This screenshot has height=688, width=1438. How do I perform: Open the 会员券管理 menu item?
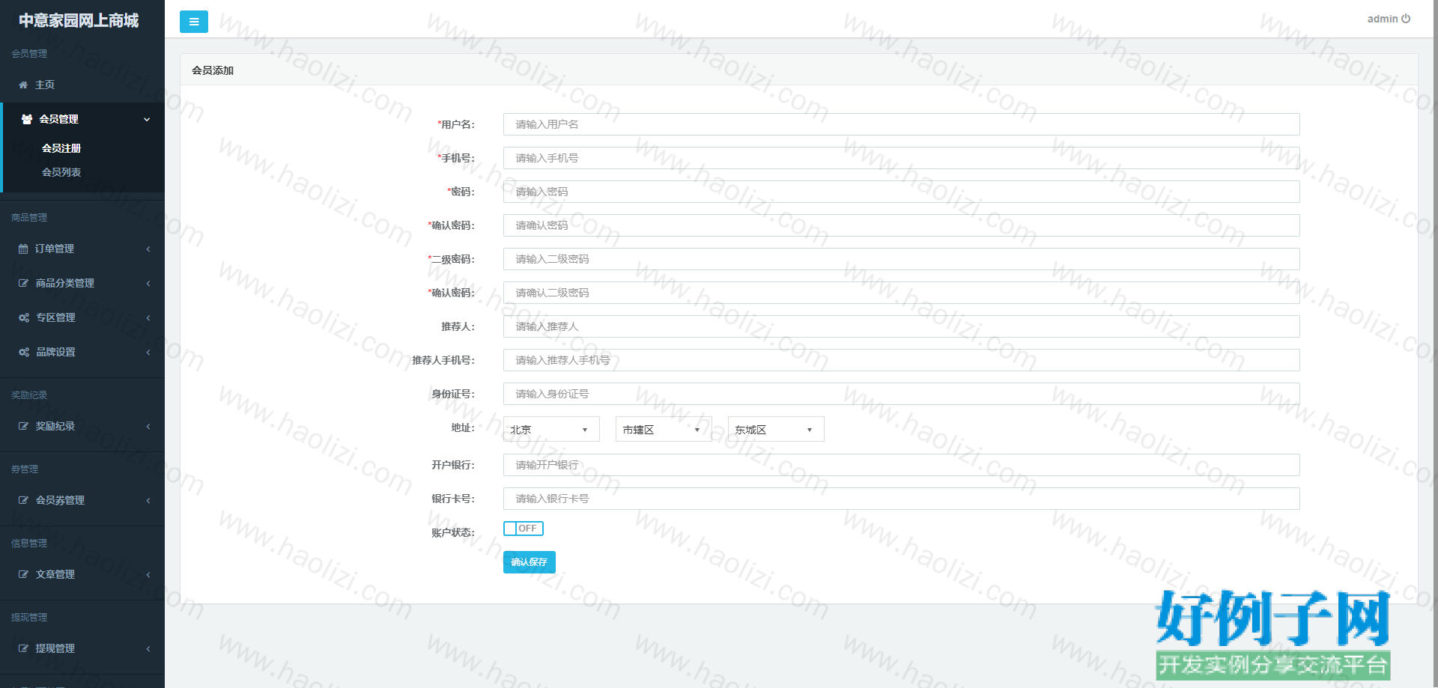click(82, 500)
